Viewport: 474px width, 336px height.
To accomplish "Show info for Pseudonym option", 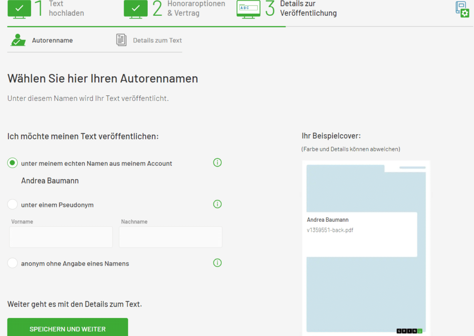I will 218,204.
